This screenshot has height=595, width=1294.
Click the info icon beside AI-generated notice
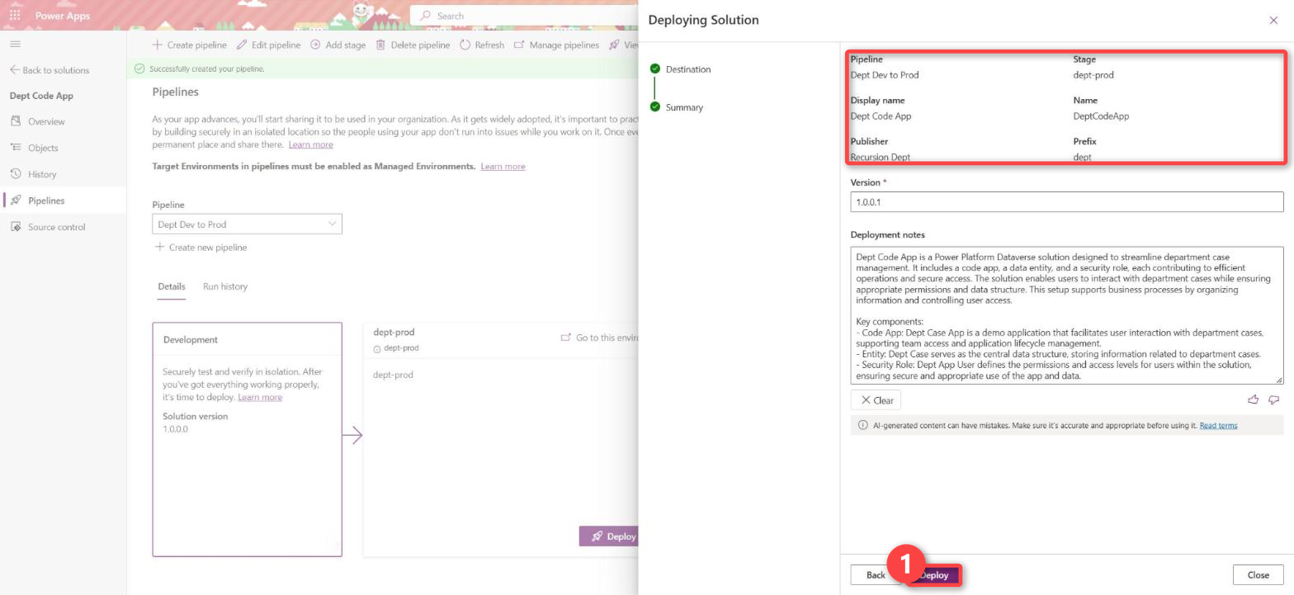pos(863,425)
